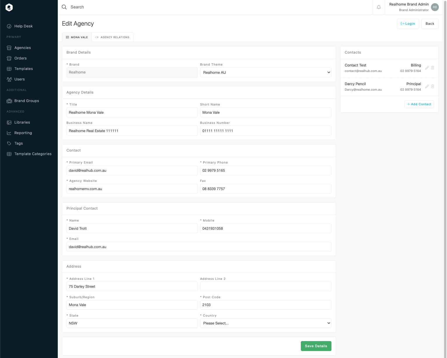The width and height of the screenshot is (447, 358).
Task: Open notifications bell
Action: pyautogui.click(x=379, y=7)
